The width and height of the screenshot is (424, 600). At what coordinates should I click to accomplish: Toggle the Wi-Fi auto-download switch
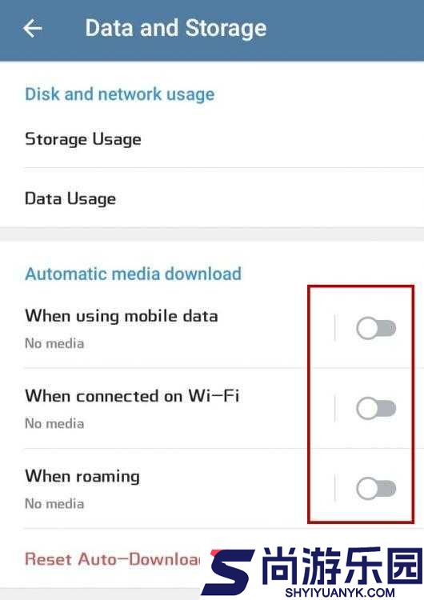point(376,408)
